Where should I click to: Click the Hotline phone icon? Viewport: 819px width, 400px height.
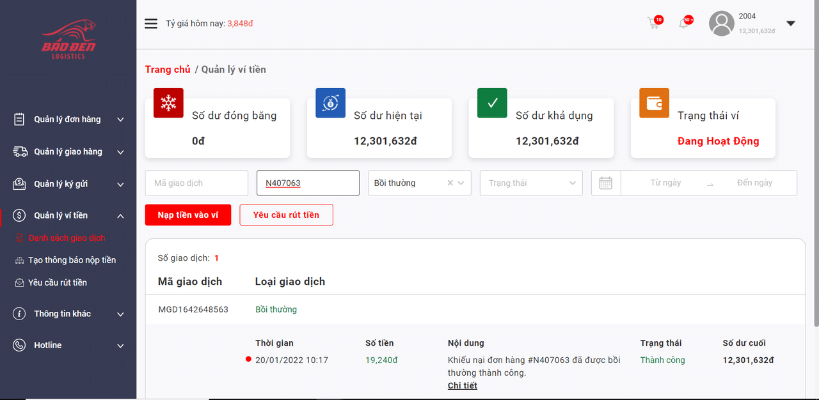(x=19, y=345)
